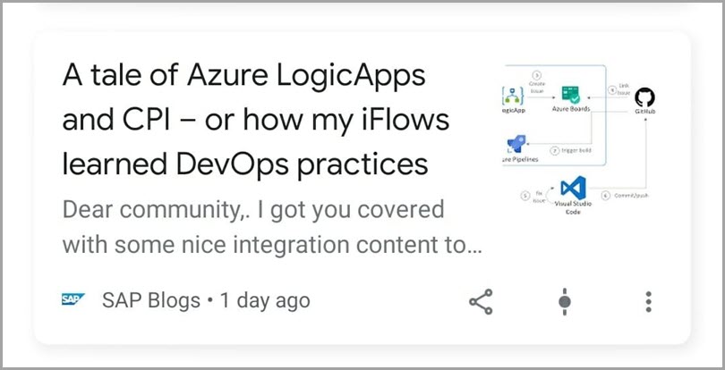Open the article diagram thumbnail

point(579,139)
